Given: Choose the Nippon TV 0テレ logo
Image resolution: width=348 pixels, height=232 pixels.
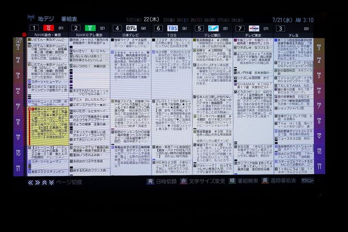Looking at the screenshot, I should pos(131,28).
